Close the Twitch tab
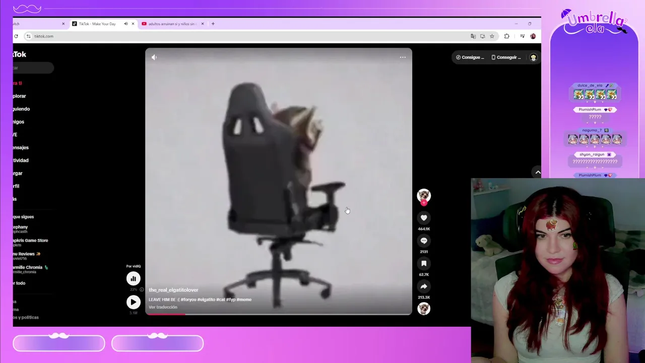645x363 pixels. coord(63,24)
